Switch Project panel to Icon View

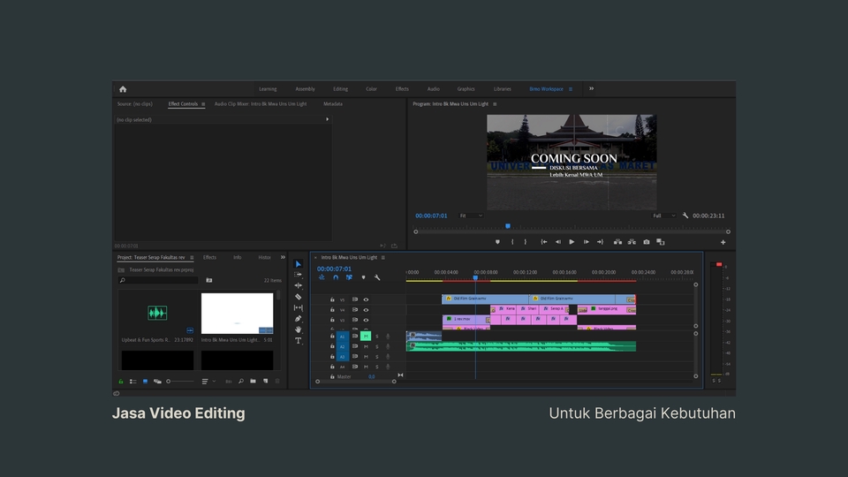point(145,382)
